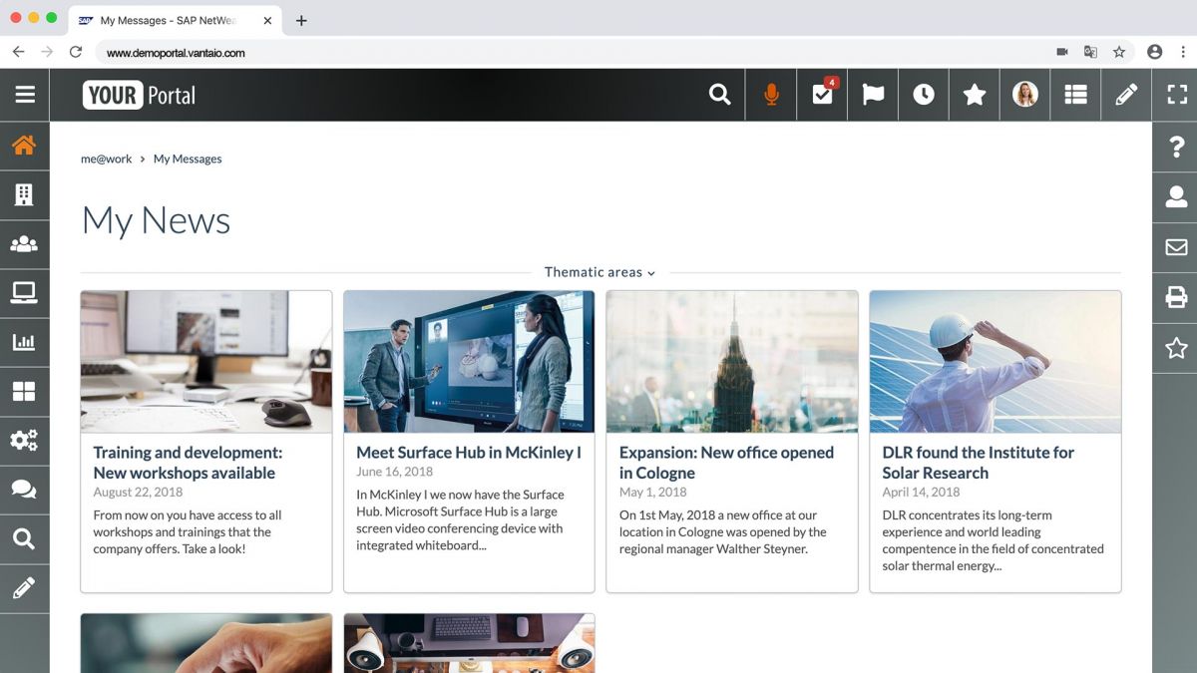Open the browser account profile icon
Image resolution: width=1197 pixels, height=673 pixels.
point(1154,52)
